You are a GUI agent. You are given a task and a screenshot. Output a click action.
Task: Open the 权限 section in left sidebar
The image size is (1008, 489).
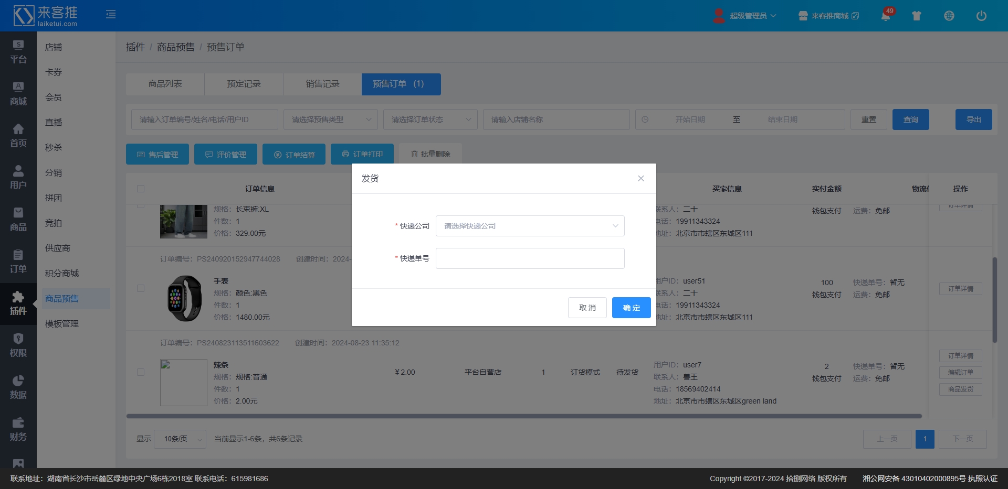point(18,345)
